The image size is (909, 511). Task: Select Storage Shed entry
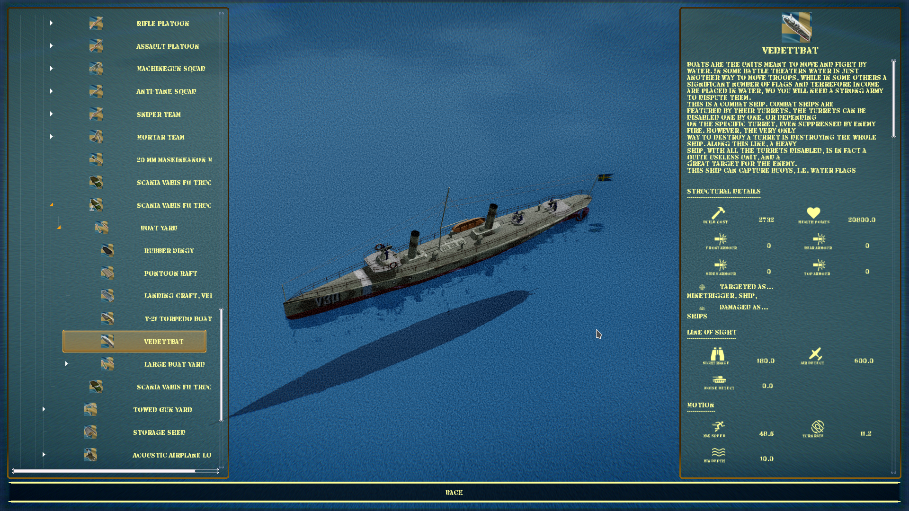point(159,432)
